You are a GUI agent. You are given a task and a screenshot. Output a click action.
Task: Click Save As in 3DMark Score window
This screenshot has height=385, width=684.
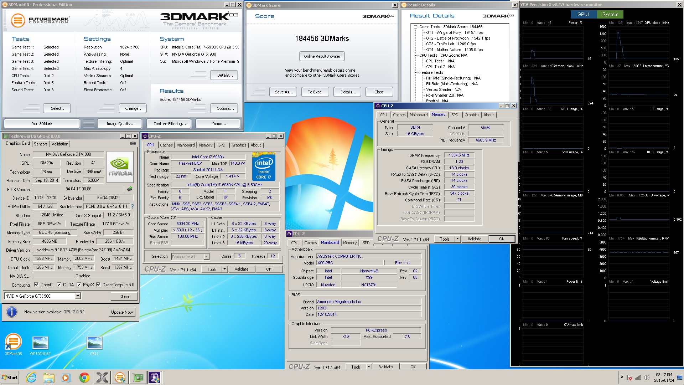coord(284,92)
